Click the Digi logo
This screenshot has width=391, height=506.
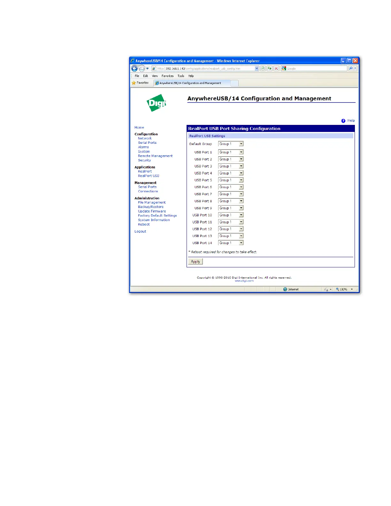157,103
